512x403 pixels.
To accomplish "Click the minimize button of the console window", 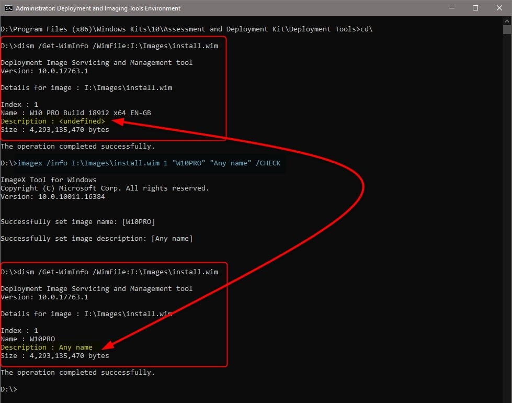I will coord(451,8).
